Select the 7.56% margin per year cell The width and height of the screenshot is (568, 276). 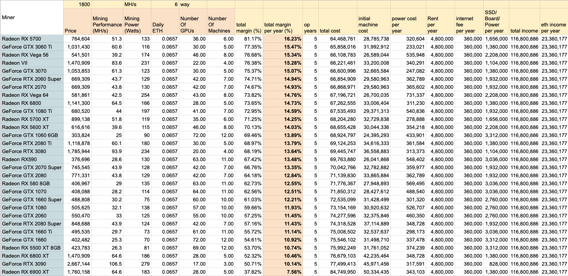pyautogui.click(x=283, y=272)
